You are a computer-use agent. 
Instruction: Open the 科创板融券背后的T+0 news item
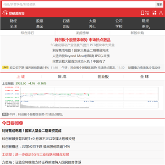pyautogui.click(x=38, y=139)
